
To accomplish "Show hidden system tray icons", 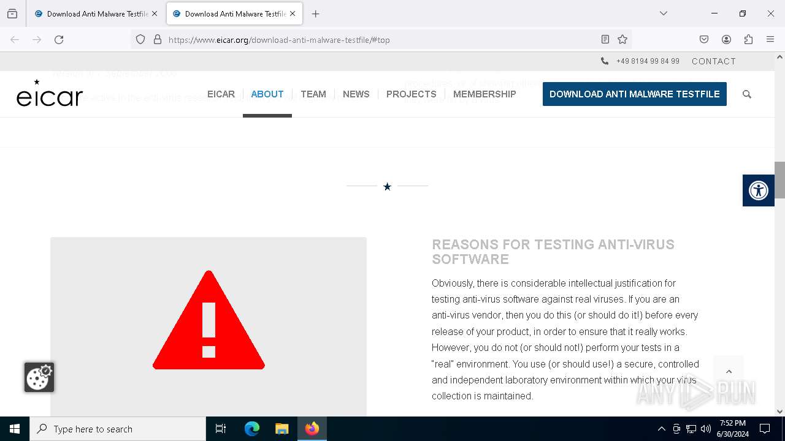I will [661, 429].
